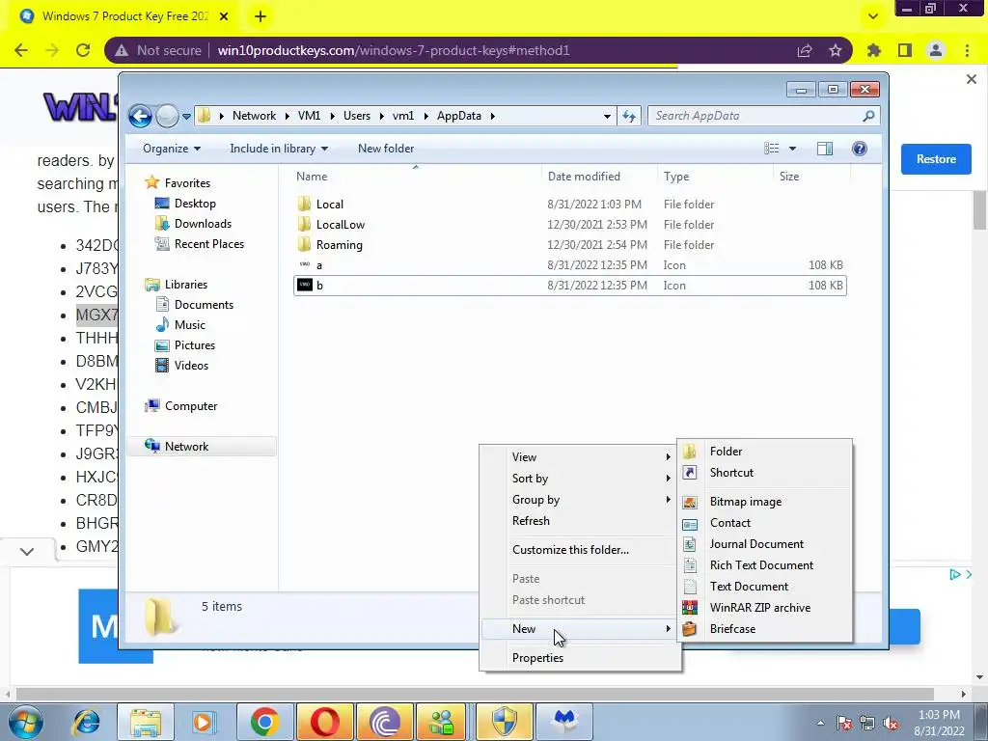The image size is (988, 741).
Task: Open a new Chrome tab
Action: (x=261, y=16)
